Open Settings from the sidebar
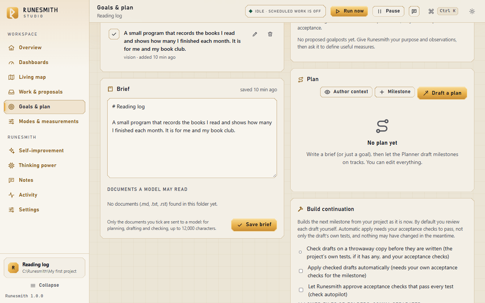 click(x=44, y=209)
